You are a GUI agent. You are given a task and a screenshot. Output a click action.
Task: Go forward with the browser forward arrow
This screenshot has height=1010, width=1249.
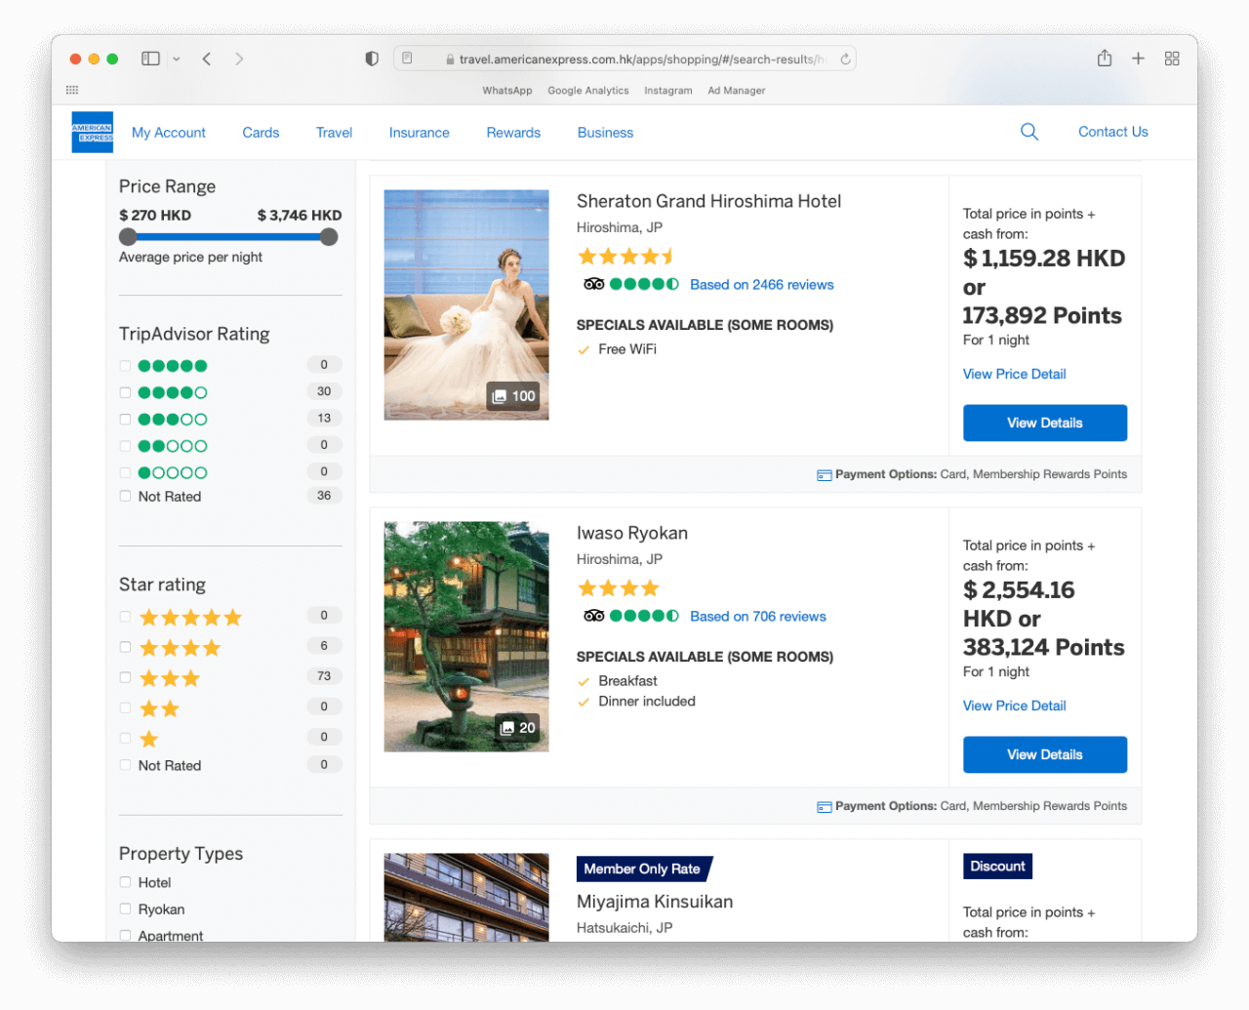pos(239,59)
